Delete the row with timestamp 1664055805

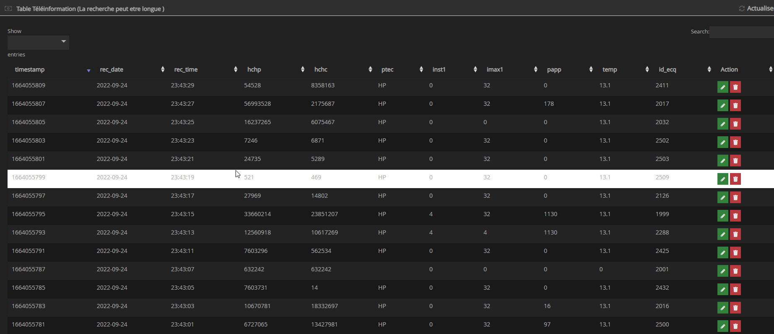(735, 124)
